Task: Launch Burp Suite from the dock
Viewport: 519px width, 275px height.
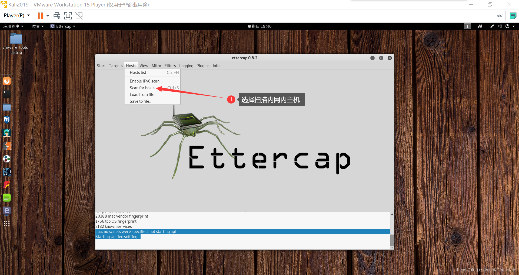Action: point(7,146)
